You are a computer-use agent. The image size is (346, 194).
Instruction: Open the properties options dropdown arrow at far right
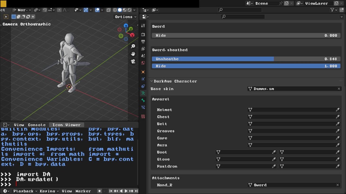pos(342,17)
